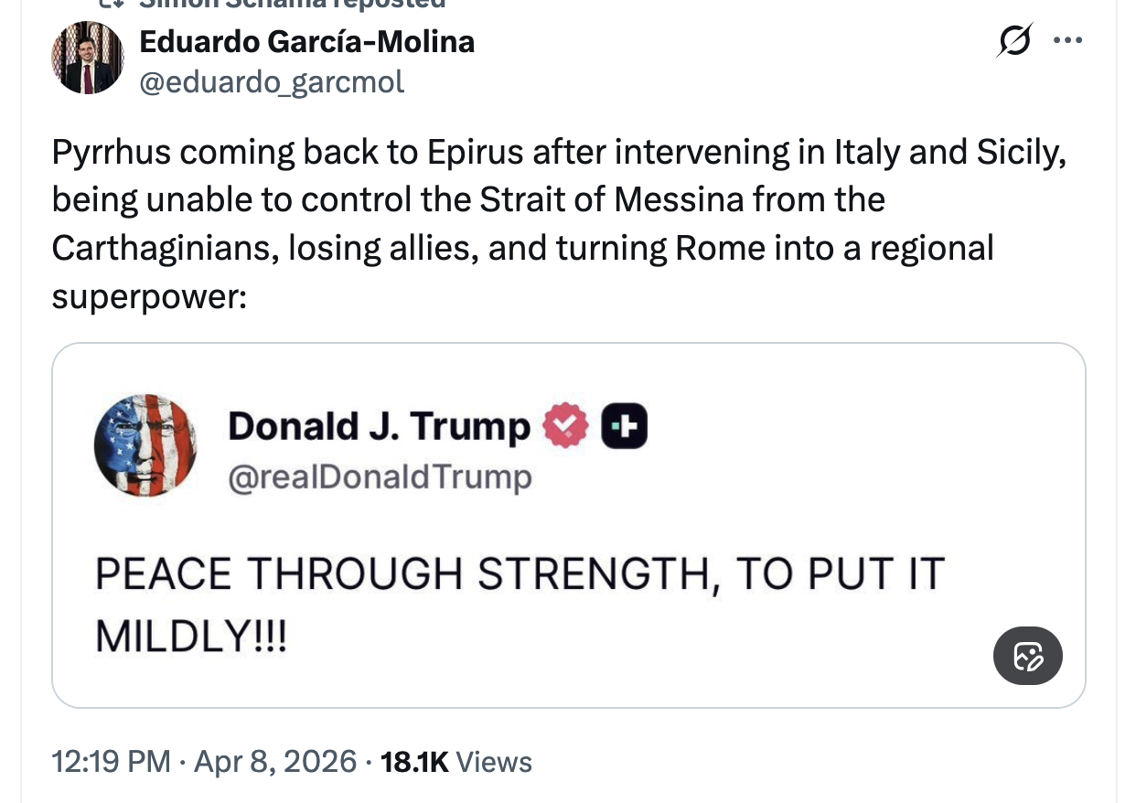
Task: Open the three-dot more options menu
Action: (x=1067, y=41)
